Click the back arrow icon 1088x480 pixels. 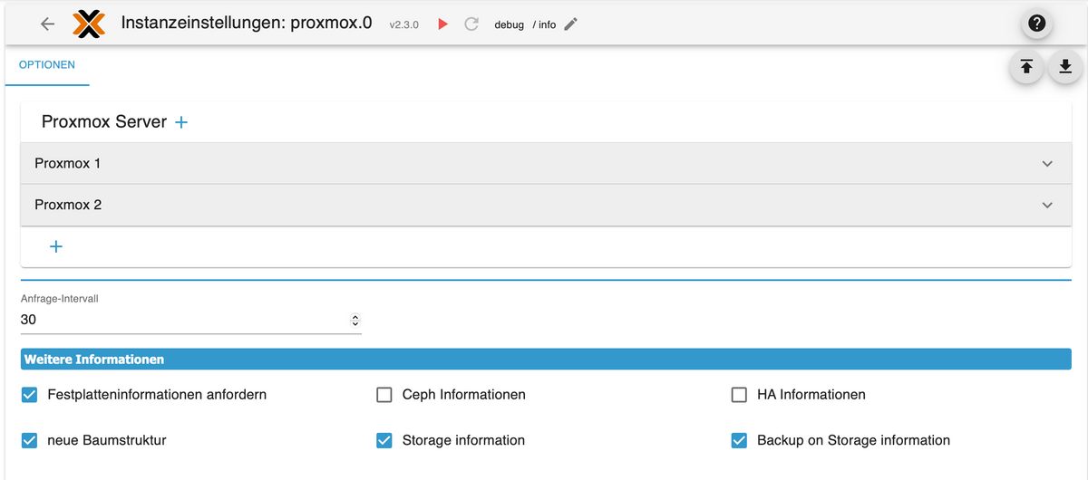tap(48, 24)
